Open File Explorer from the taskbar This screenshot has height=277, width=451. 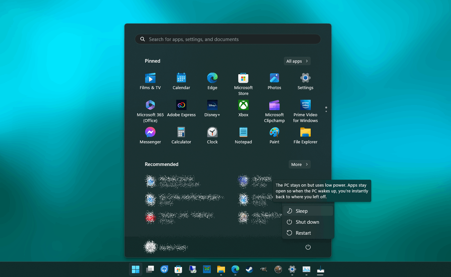coord(221,269)
